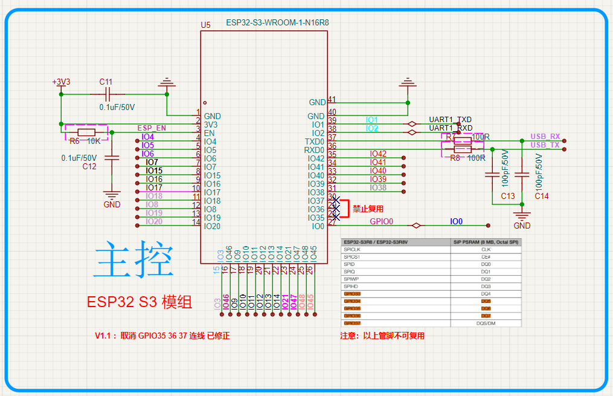Select the 0.1uF/50V value below C11
Viewport: 613px width, 396px height.
pos(117,107)
